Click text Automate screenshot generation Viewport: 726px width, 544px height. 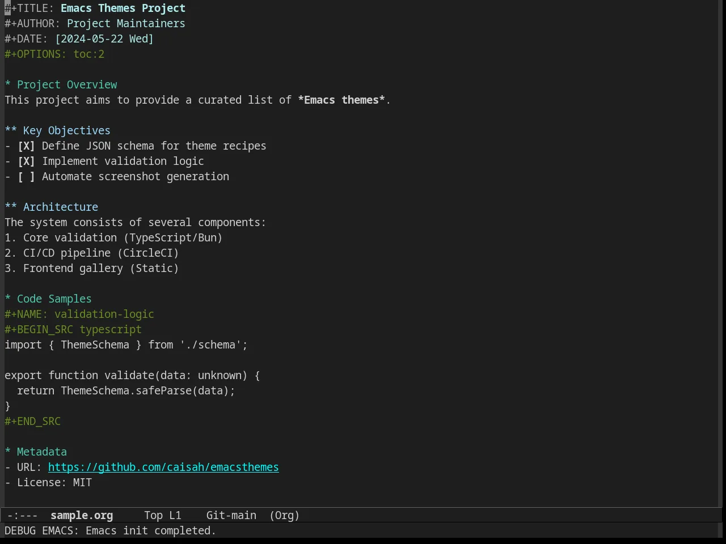click(136, 176)
